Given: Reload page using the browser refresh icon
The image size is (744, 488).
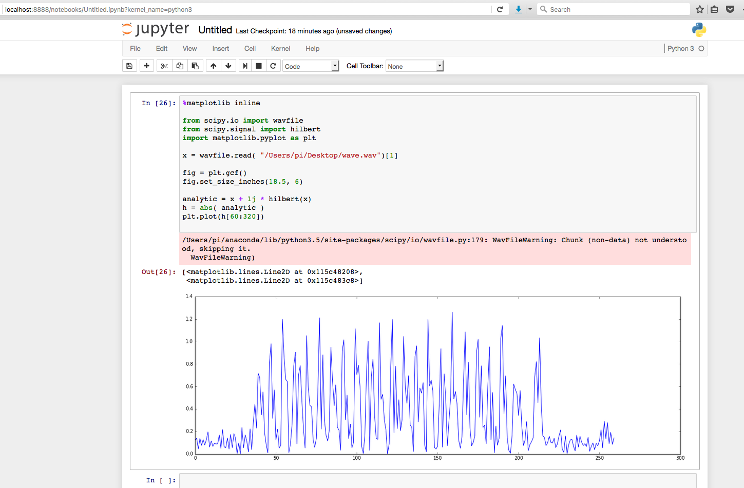Looking at the screenshot, I should tap(500, 9).
